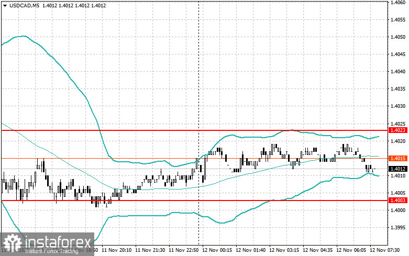409x256 pixels.
Task: Select the black 1.4012 current price label
Action: (x=398, y=169)
